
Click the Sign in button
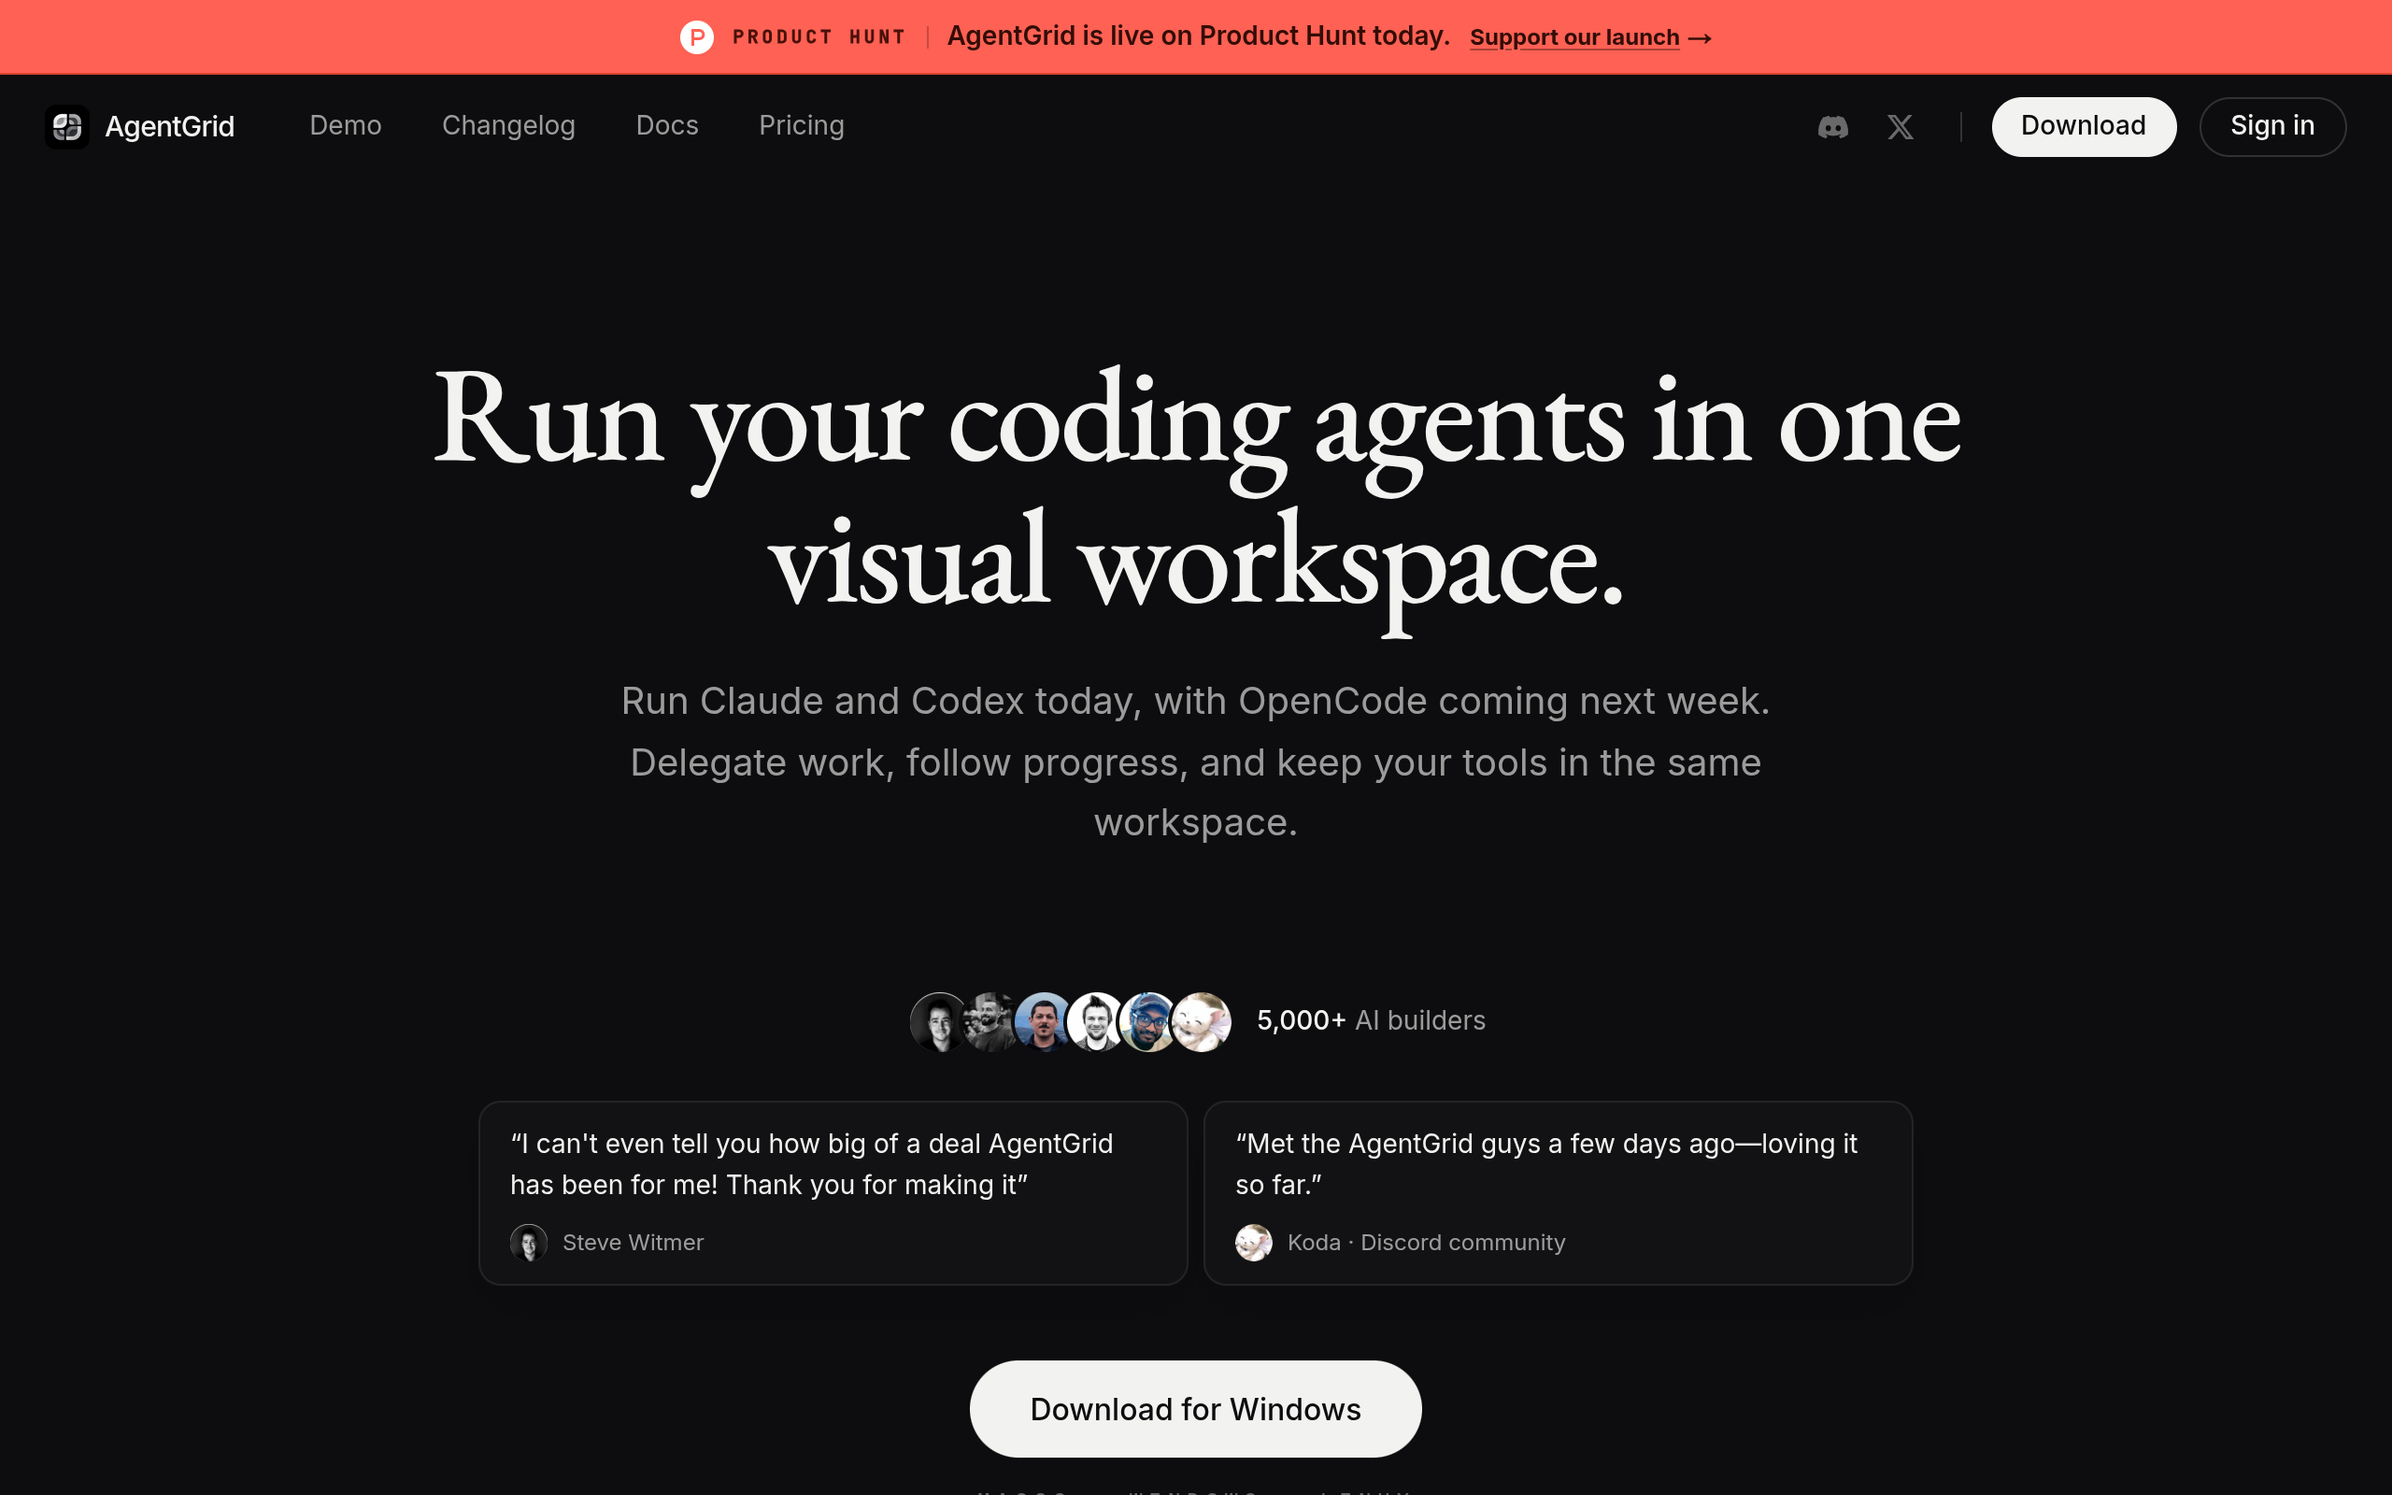(2272, 126)
